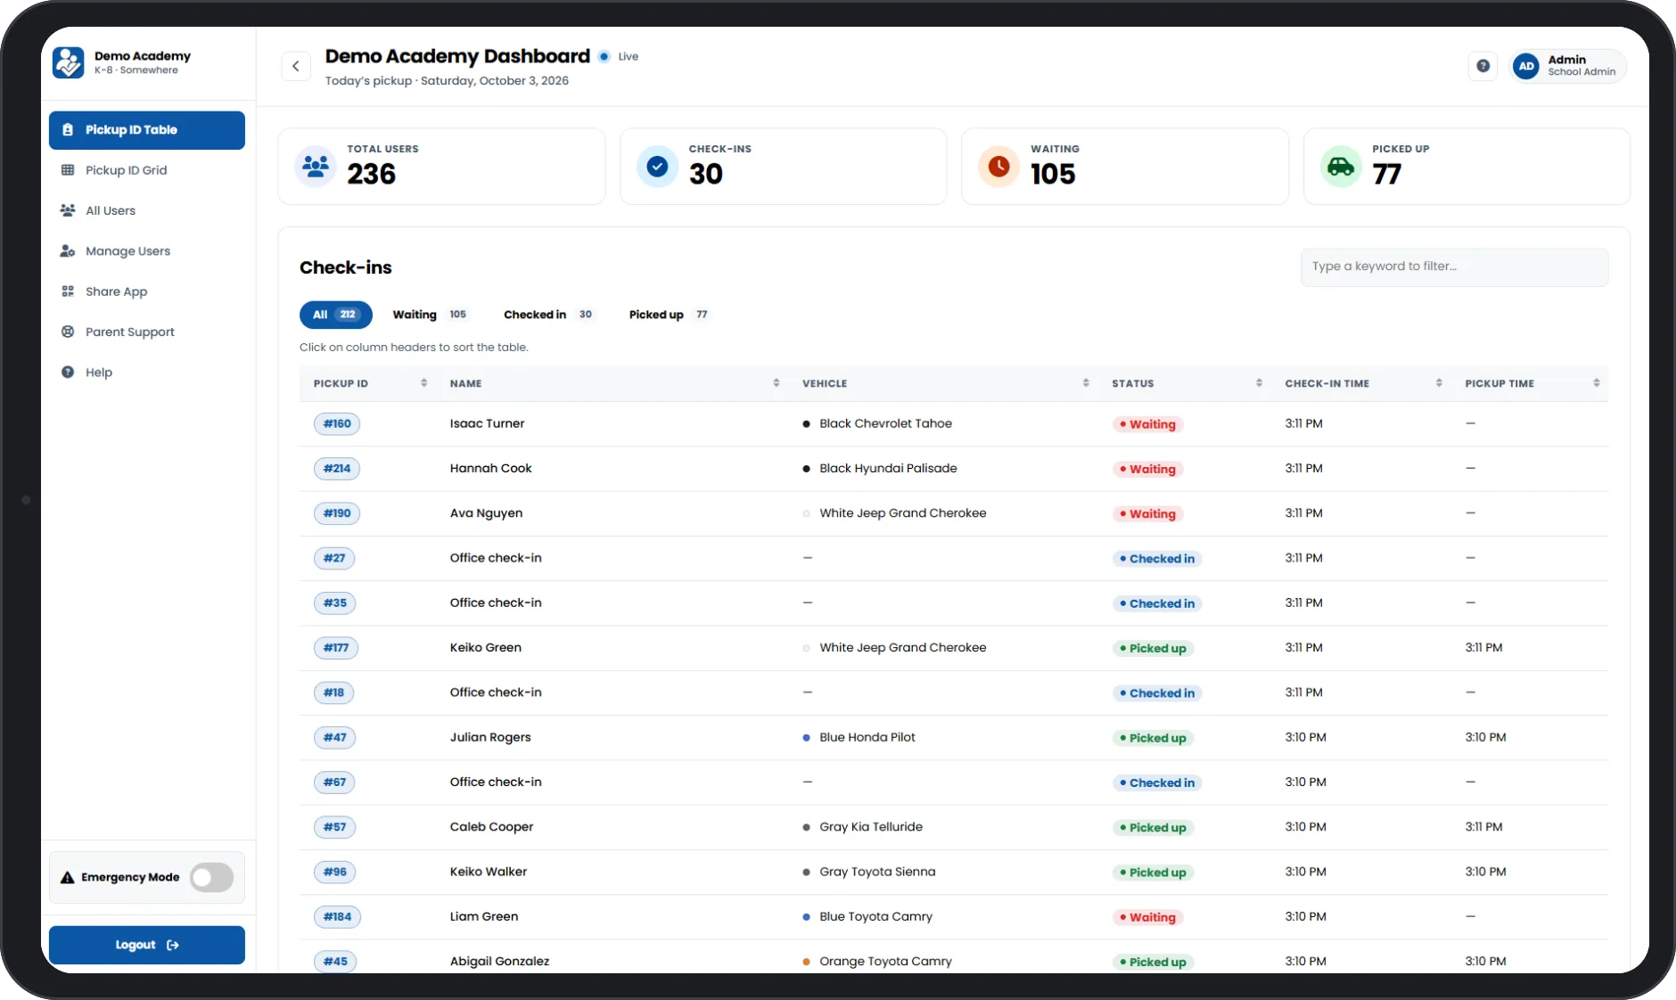Click the vehicle Orange Toyota Camry

point(885,962)
